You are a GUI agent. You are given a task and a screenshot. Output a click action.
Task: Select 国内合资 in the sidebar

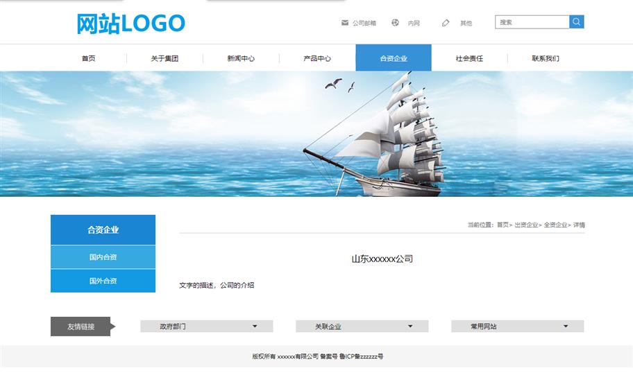tap(103, 257)
